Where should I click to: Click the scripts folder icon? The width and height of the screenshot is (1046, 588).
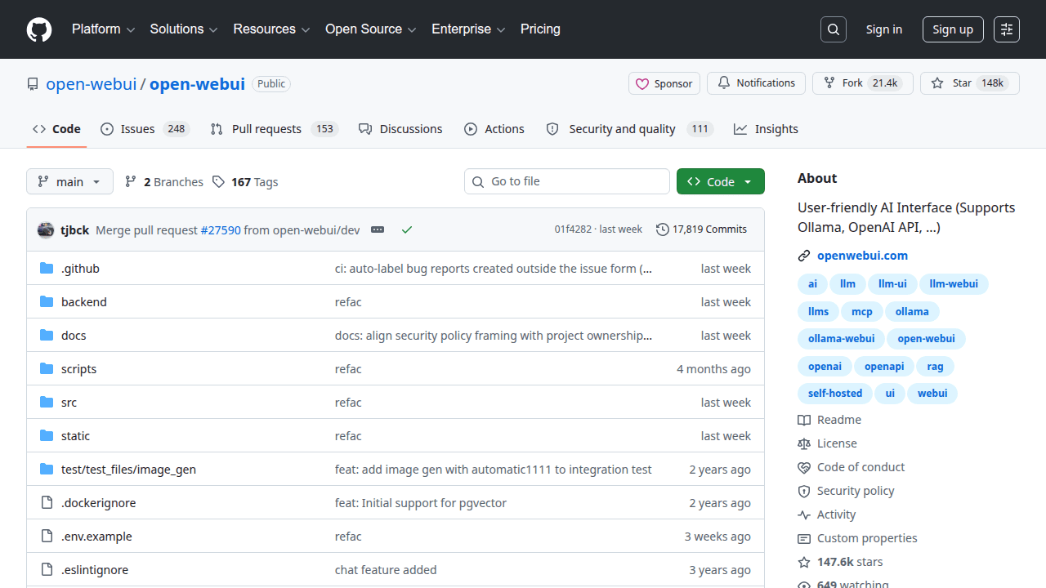tap(47, 368)
